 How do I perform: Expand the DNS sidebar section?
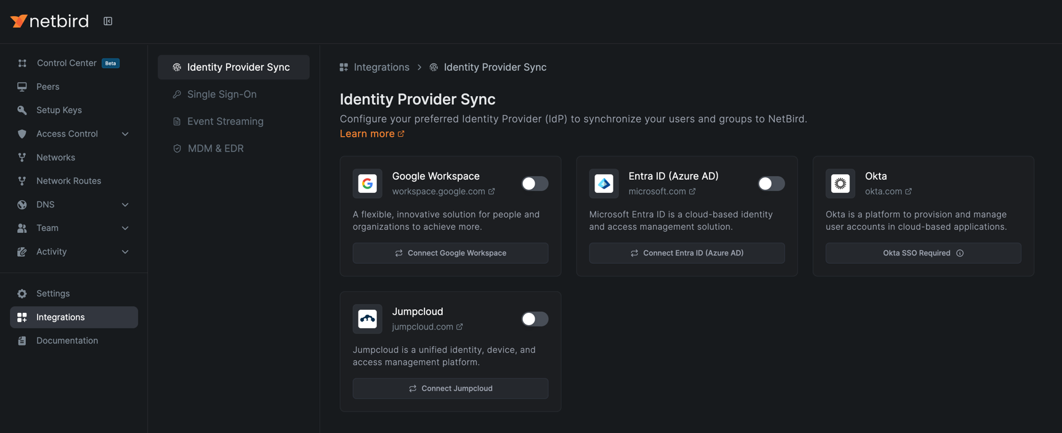coord(125,204)
